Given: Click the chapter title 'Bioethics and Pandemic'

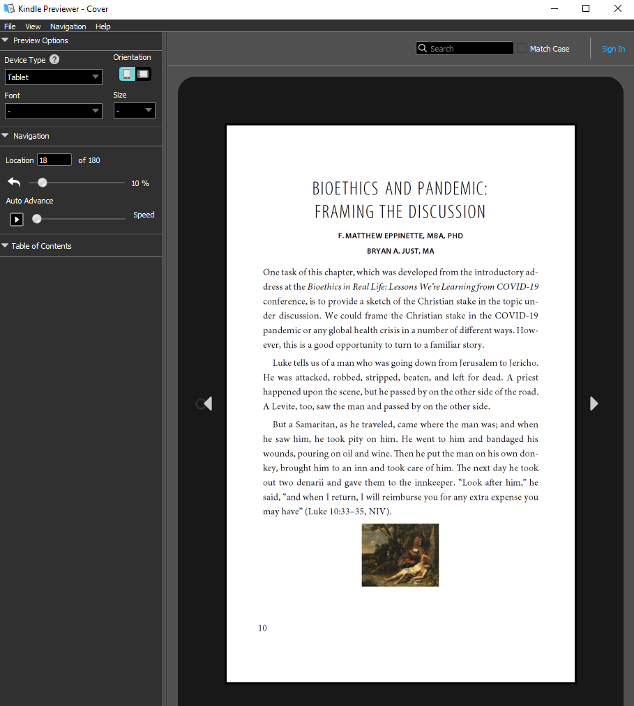Looking at the screenshot, I should tap(400, 200).
